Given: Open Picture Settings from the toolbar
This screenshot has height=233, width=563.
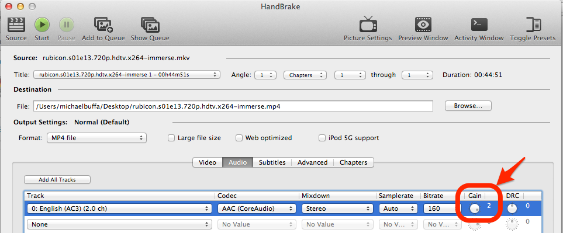Looking at the screenshot, I should pyautogui.click(x=368, y=24).
